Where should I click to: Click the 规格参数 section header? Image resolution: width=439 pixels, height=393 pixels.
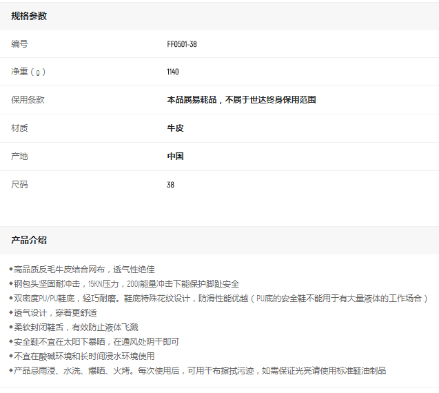[x=29, y=16]
